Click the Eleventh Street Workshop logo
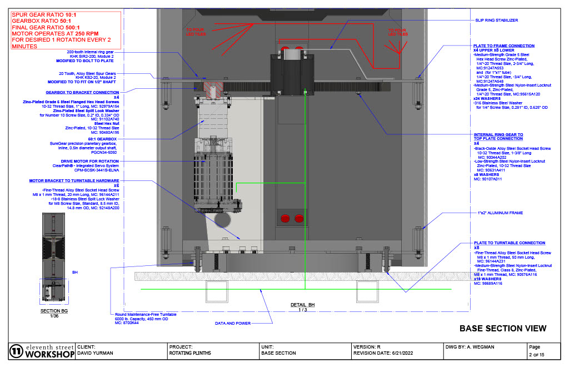This screenshot has height=368, width=569. pos(42,351)
